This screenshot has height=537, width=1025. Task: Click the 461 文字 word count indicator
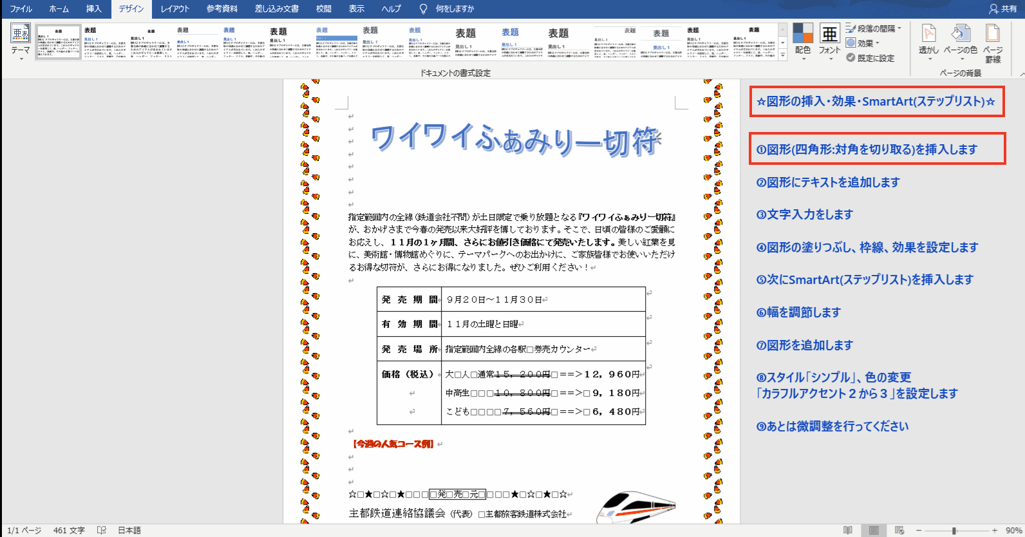69,531
